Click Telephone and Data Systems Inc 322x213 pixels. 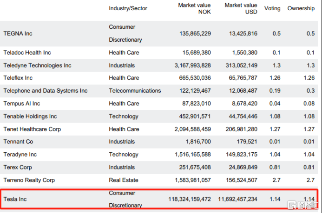pos(45,91)
